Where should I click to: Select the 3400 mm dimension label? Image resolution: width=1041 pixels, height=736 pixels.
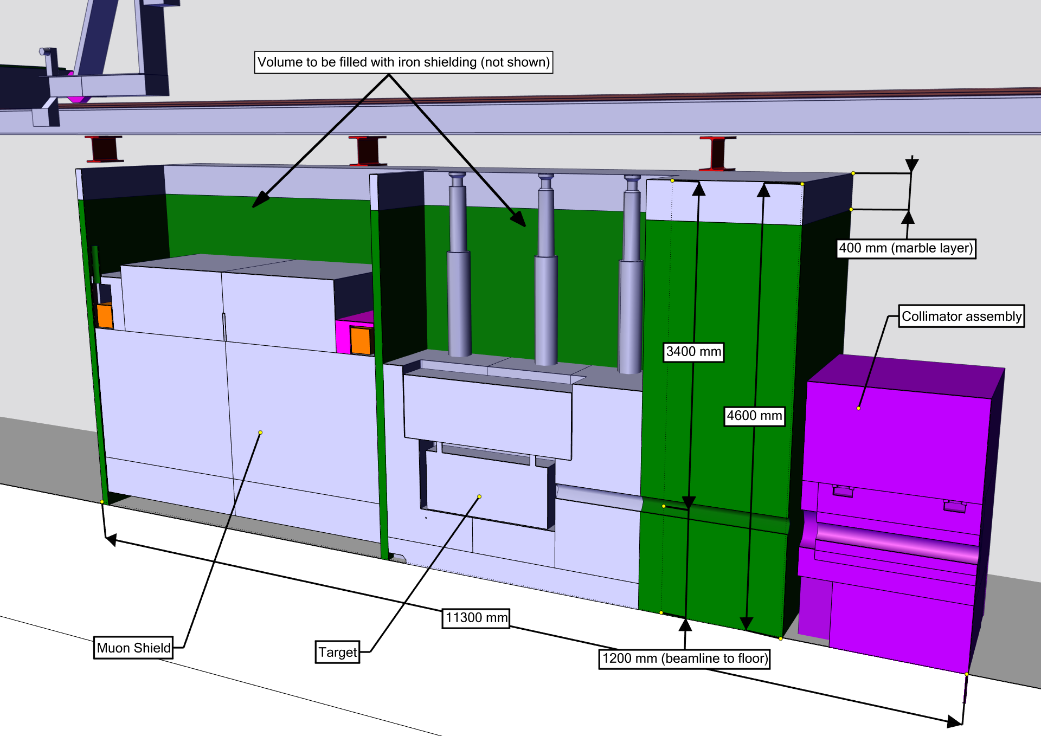[693, 352]
